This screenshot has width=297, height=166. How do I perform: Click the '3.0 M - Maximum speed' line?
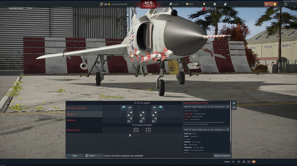(194, 150)
